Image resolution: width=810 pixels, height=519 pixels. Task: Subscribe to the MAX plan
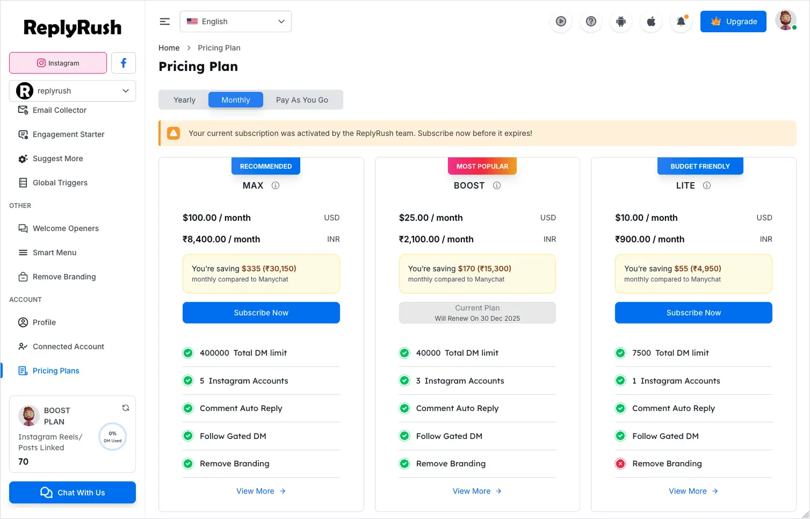click(x=261, y=313)
